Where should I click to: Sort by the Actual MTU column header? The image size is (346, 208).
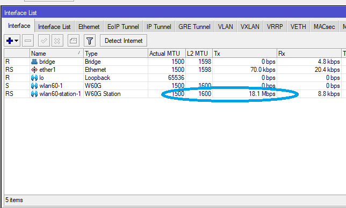pyautogui.click(x=167, y=54)
